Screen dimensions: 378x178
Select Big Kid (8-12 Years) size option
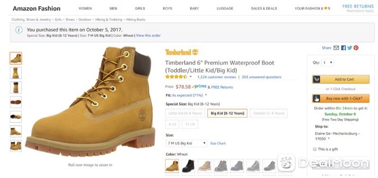click(x=227, y=113)
